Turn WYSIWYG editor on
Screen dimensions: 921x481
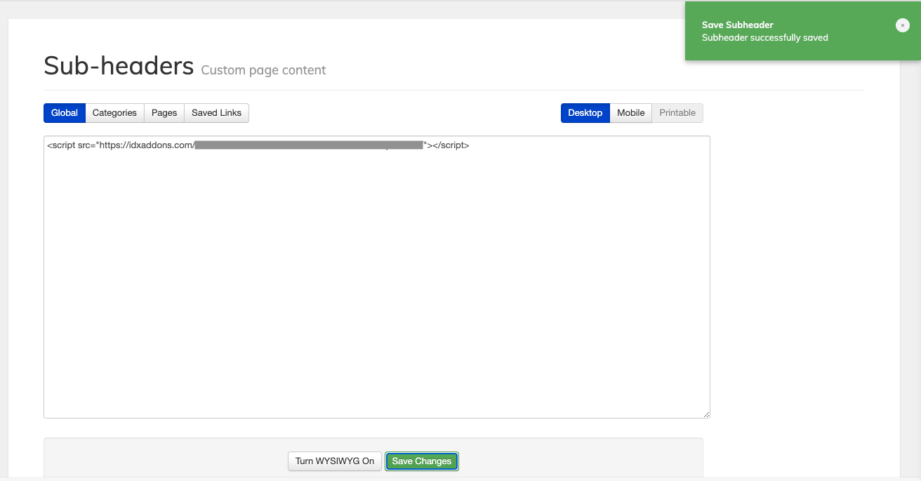point(335,461)
